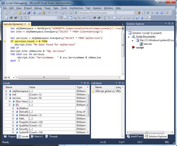177x146 pixels.
Task: Toggle the keep-open pin on test.vbs tab
Action: click(25, 24)
